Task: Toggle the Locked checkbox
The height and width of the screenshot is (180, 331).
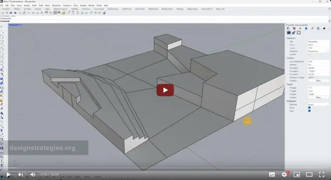Action: click(x=309, y=54)
